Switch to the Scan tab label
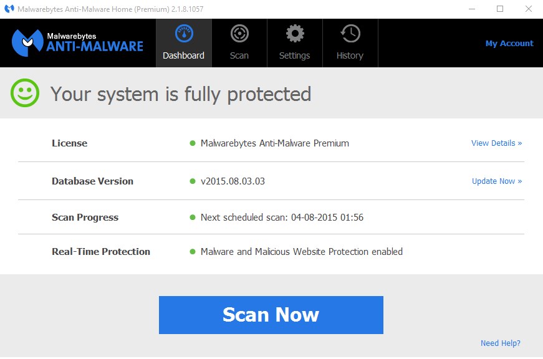This screenshot has width=543, height=359. tap(239, 55)
